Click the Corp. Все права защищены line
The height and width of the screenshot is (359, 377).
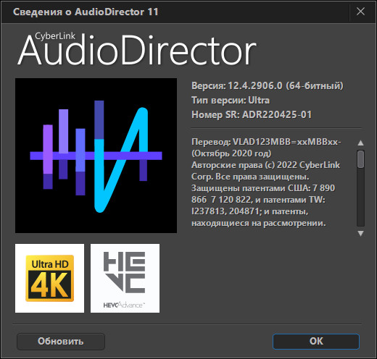tap(250, 177)
